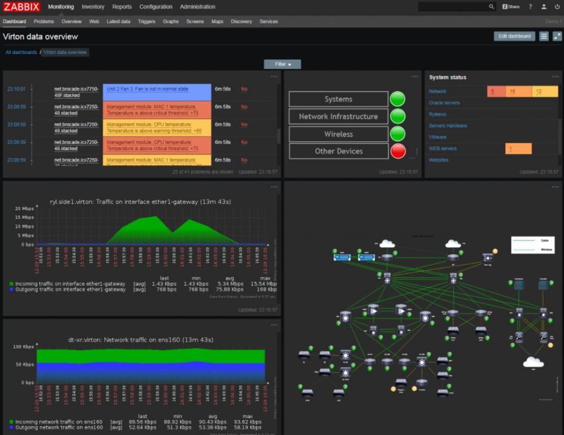Open Zabbix help via the question mark icon
This screenshot has height=435, width=564.
click(x=529, y=7)
